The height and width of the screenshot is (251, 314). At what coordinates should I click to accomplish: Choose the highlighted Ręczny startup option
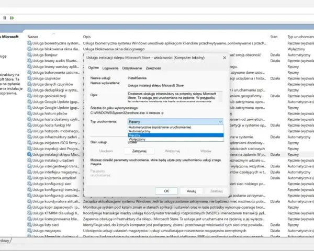click(x=176, y=135)
